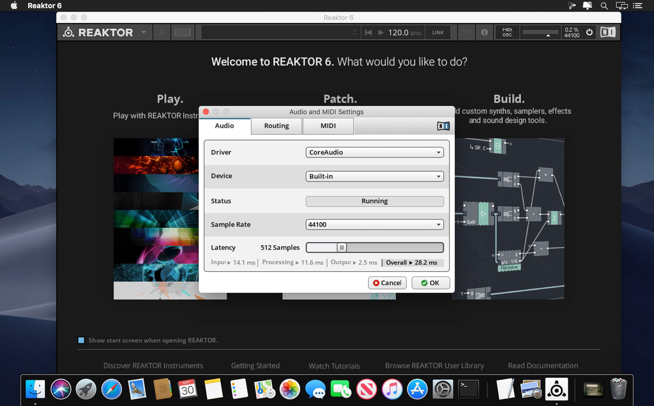Open the Sample Rate dropdown
The width and height of the screenshot is (654, 406).
[374, 225]
